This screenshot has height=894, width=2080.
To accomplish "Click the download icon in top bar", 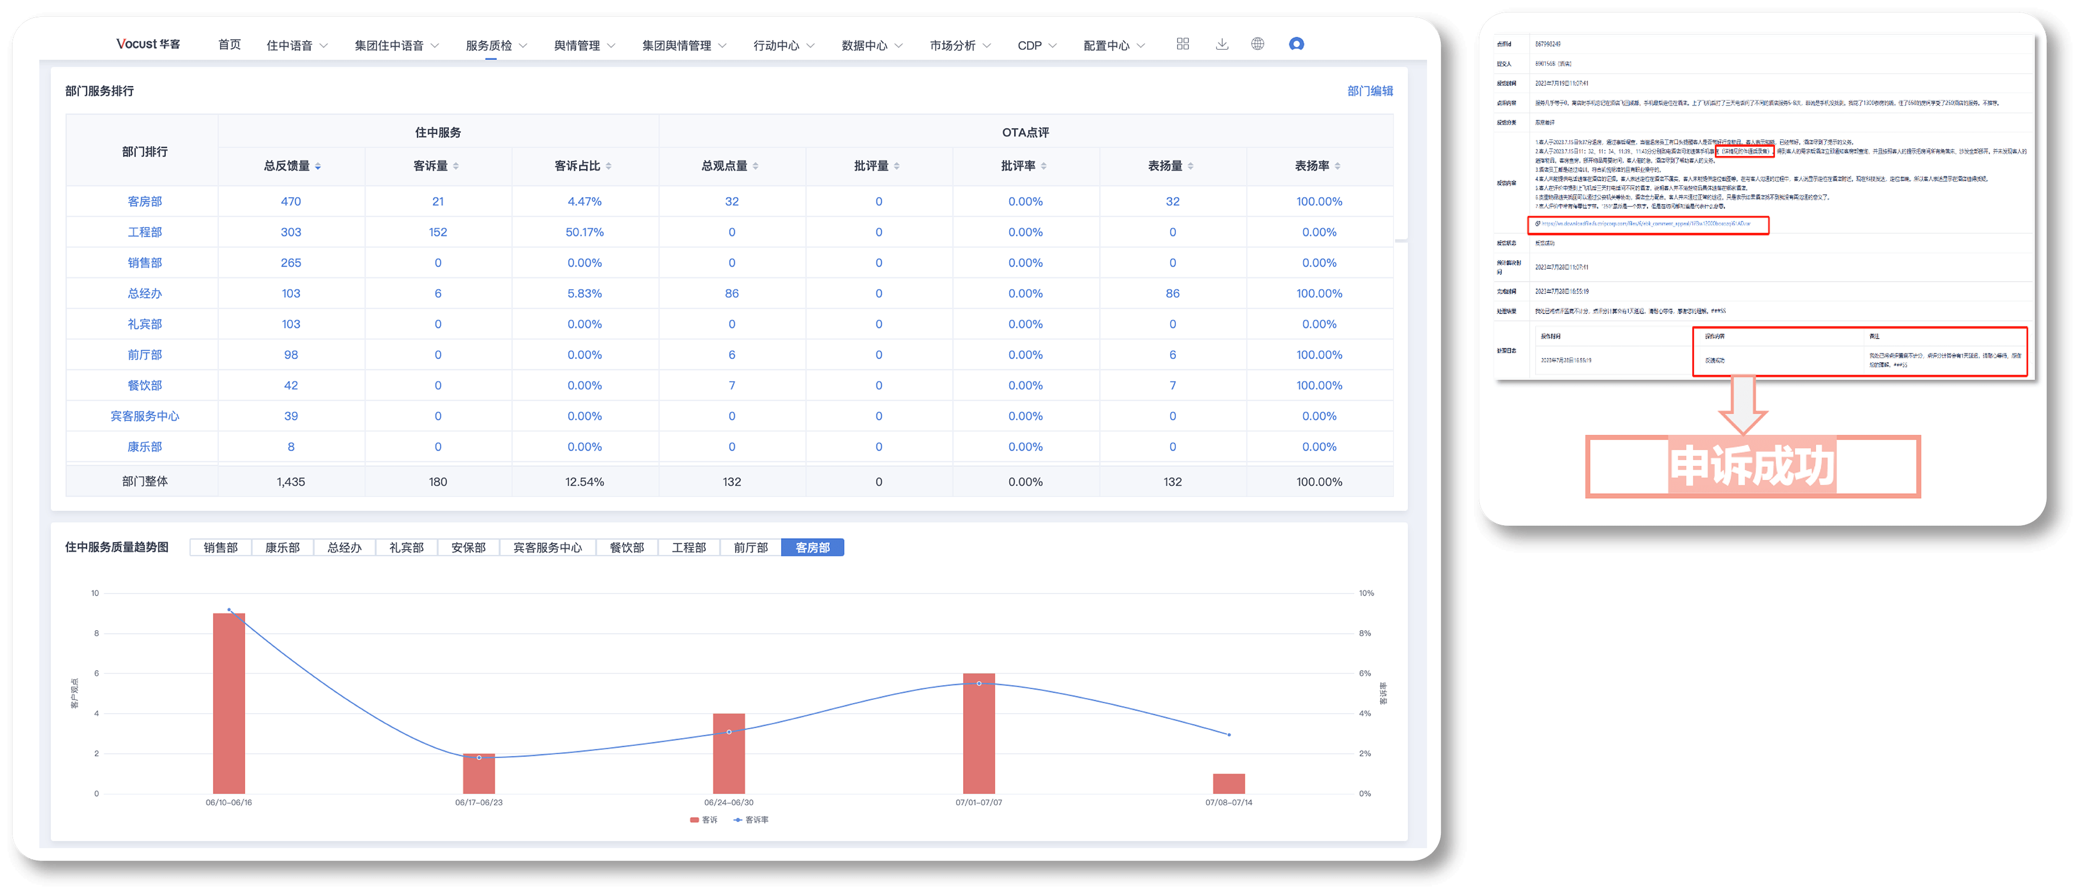I will point(1221,44).
